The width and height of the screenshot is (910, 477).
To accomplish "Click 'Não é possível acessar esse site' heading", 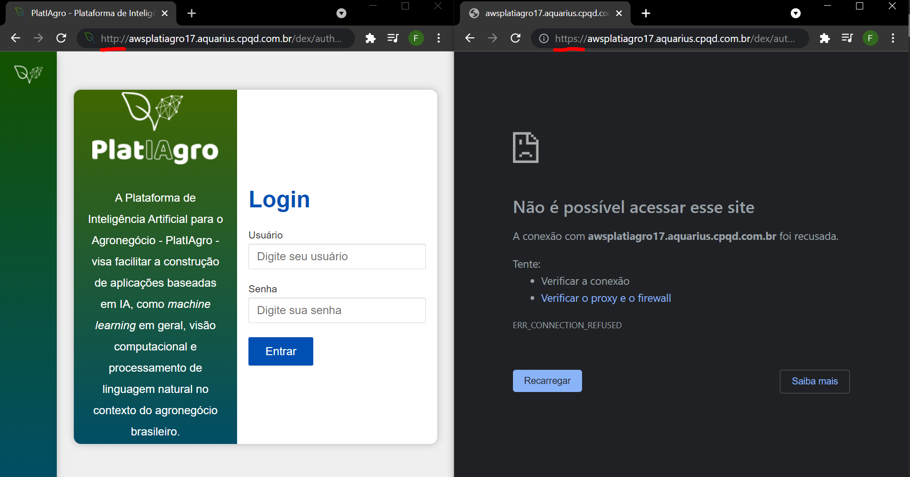I will [x=634, y=207].
